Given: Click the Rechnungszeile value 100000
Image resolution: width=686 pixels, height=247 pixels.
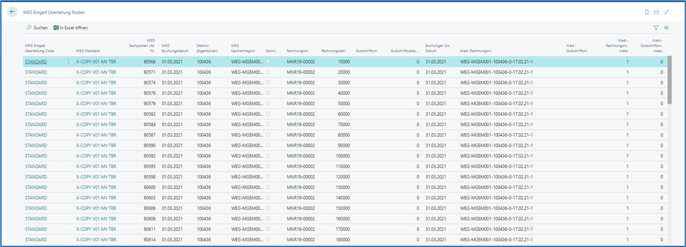Looking at the screenshot, I should [x=342, y=156].
